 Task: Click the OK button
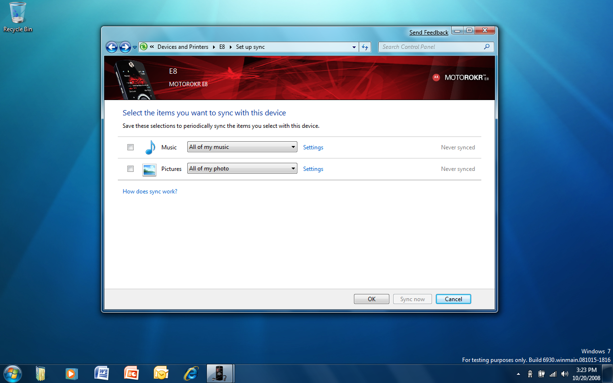pyautogui.click(x=372, y=299)
